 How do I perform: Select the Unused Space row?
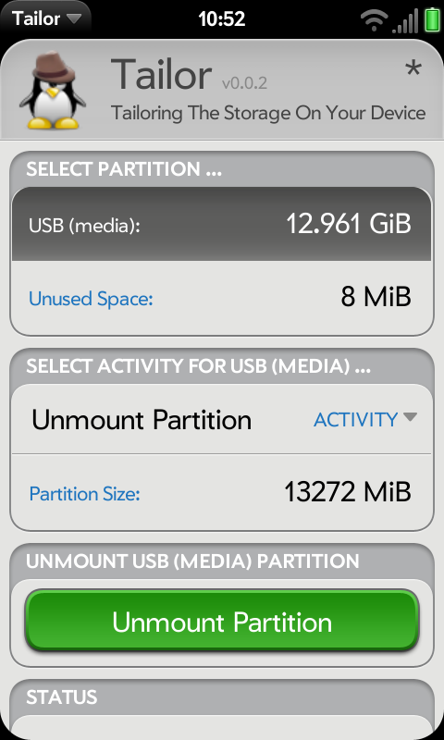[221, 298]
